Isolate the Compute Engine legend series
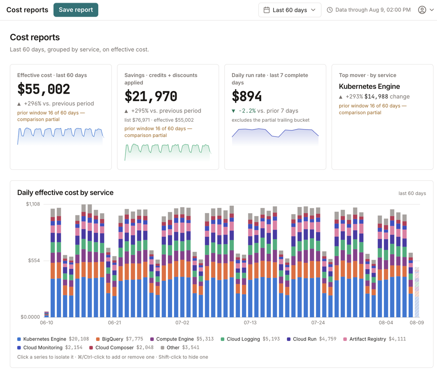The image size is (437, 372). coord(182,339)
